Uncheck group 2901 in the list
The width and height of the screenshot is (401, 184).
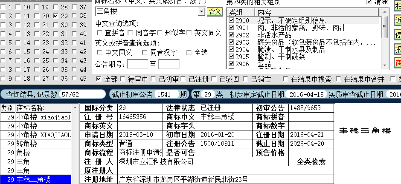(232, 28)
